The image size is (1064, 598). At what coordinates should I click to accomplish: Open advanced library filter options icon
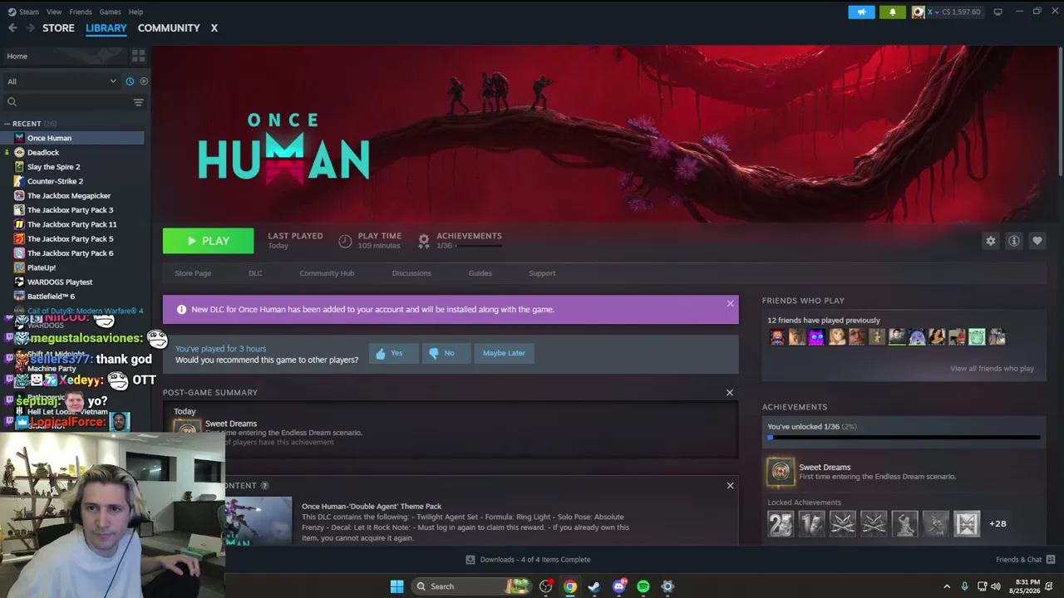coord(138,102)
